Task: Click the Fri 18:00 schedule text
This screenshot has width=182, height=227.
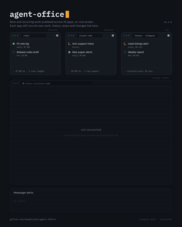Action: pyautogui.click(x=22, y=55)
